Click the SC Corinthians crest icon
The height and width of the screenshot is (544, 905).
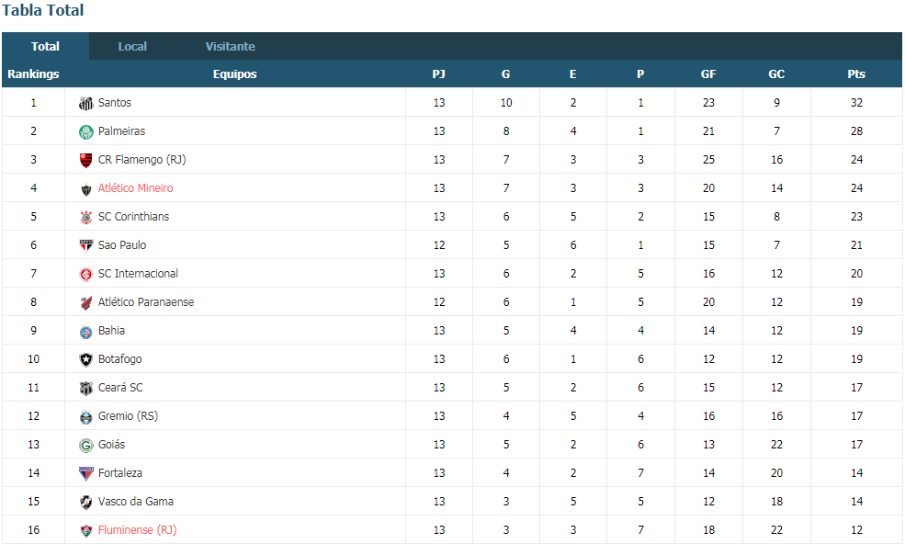[86, 217]
